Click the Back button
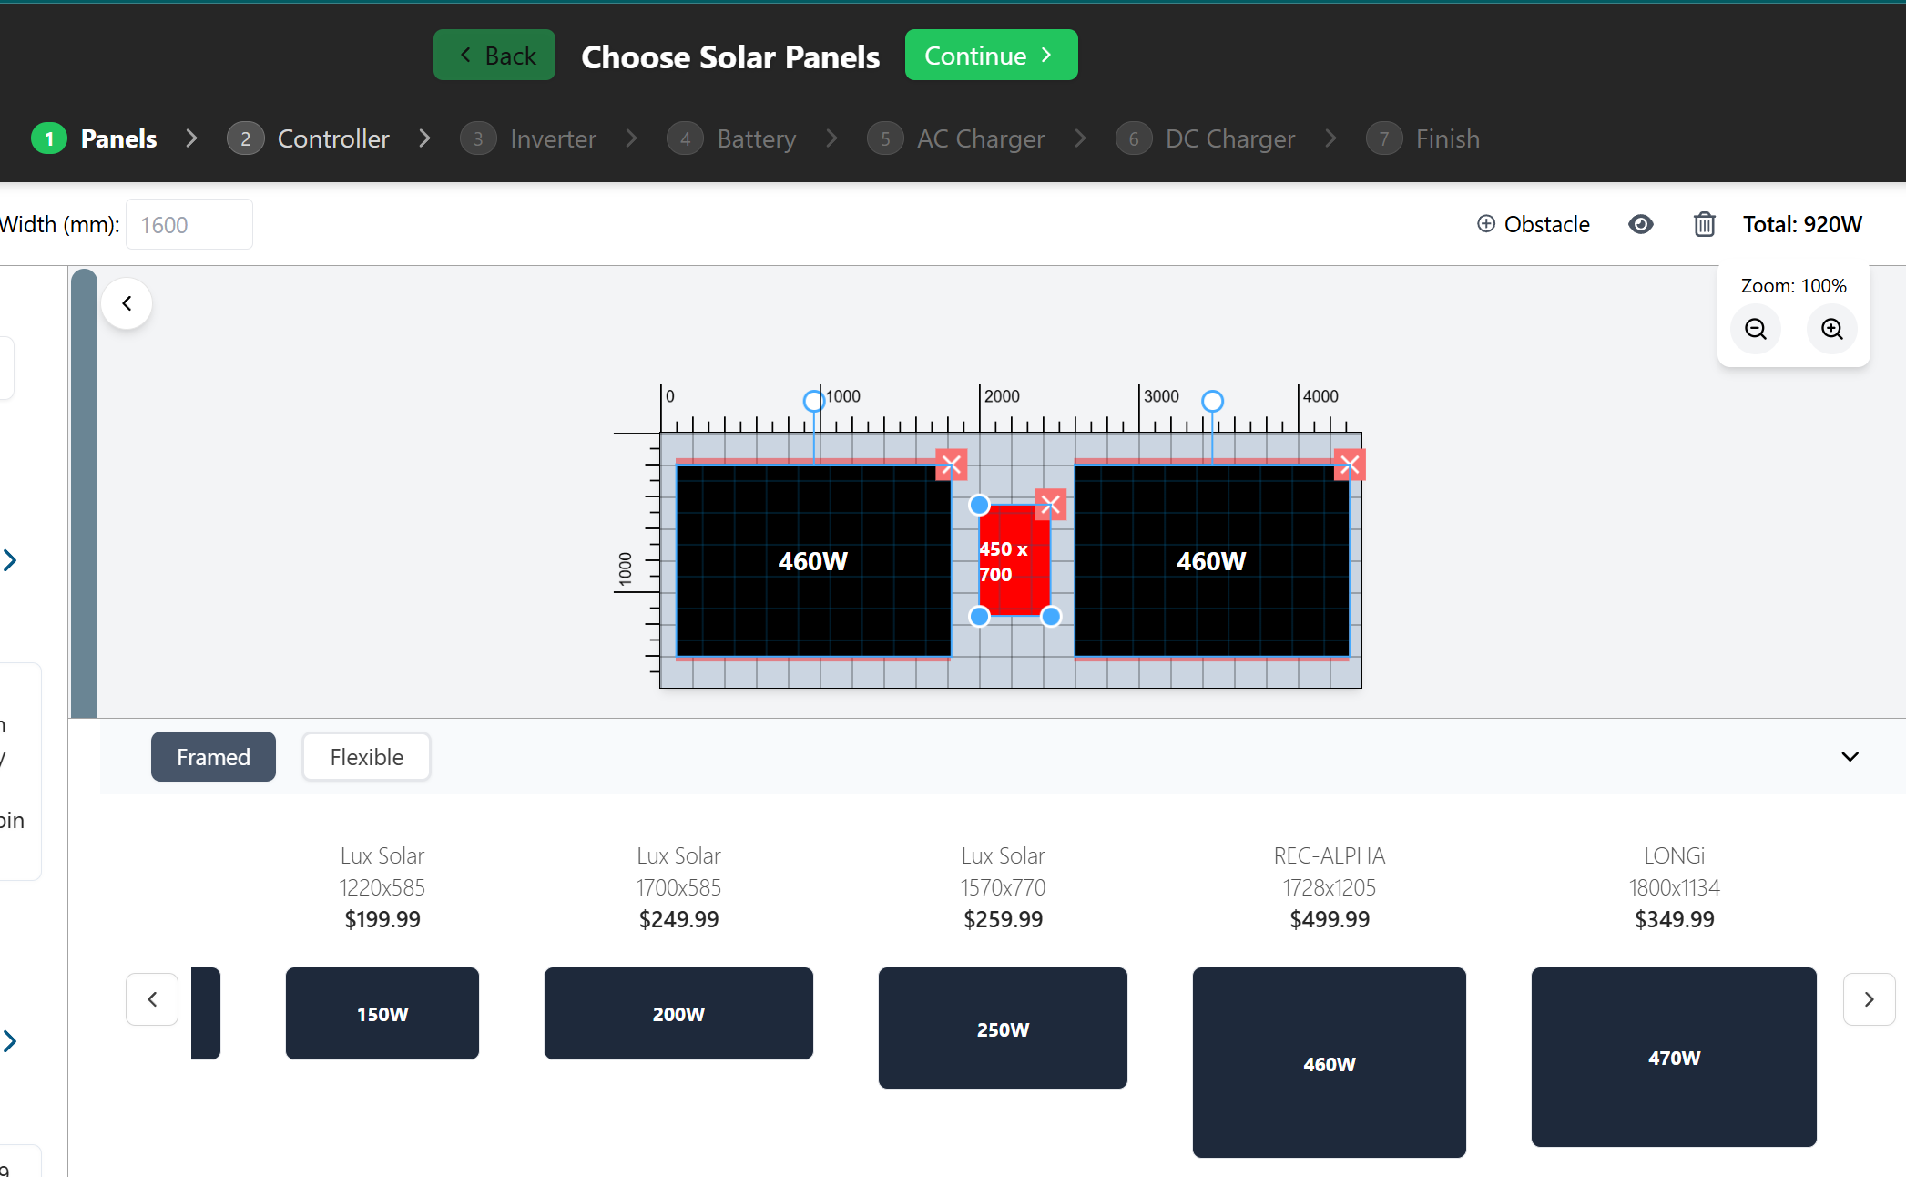The image size is (1906, 1177). 494,56
